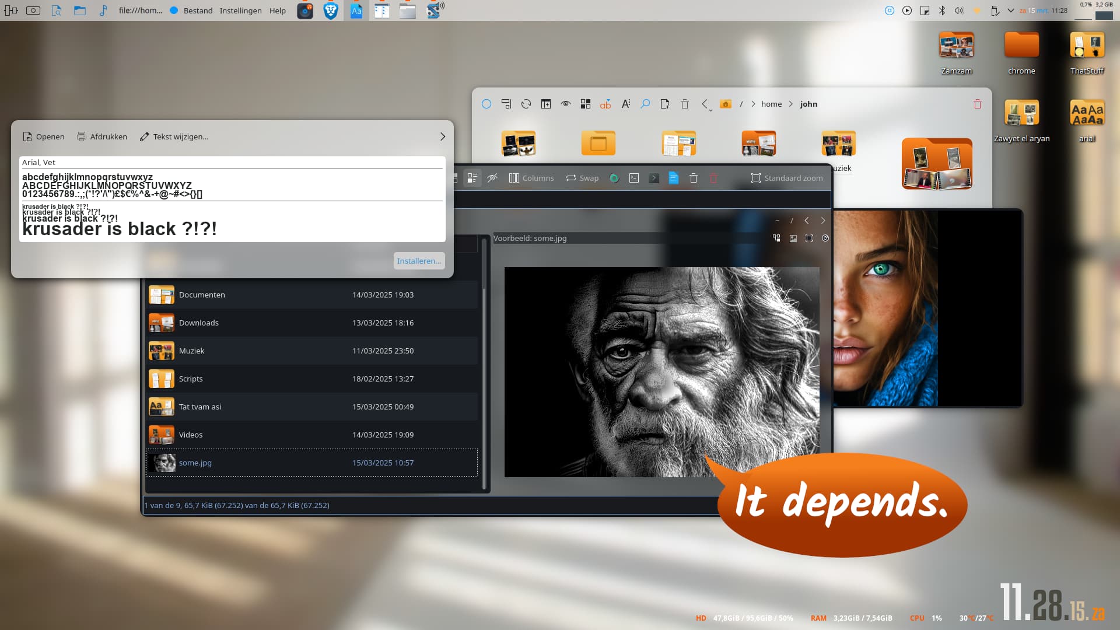Select the Videos folder row in Krusader
This screenshot has height=630, width=1120.
[311, 435]
